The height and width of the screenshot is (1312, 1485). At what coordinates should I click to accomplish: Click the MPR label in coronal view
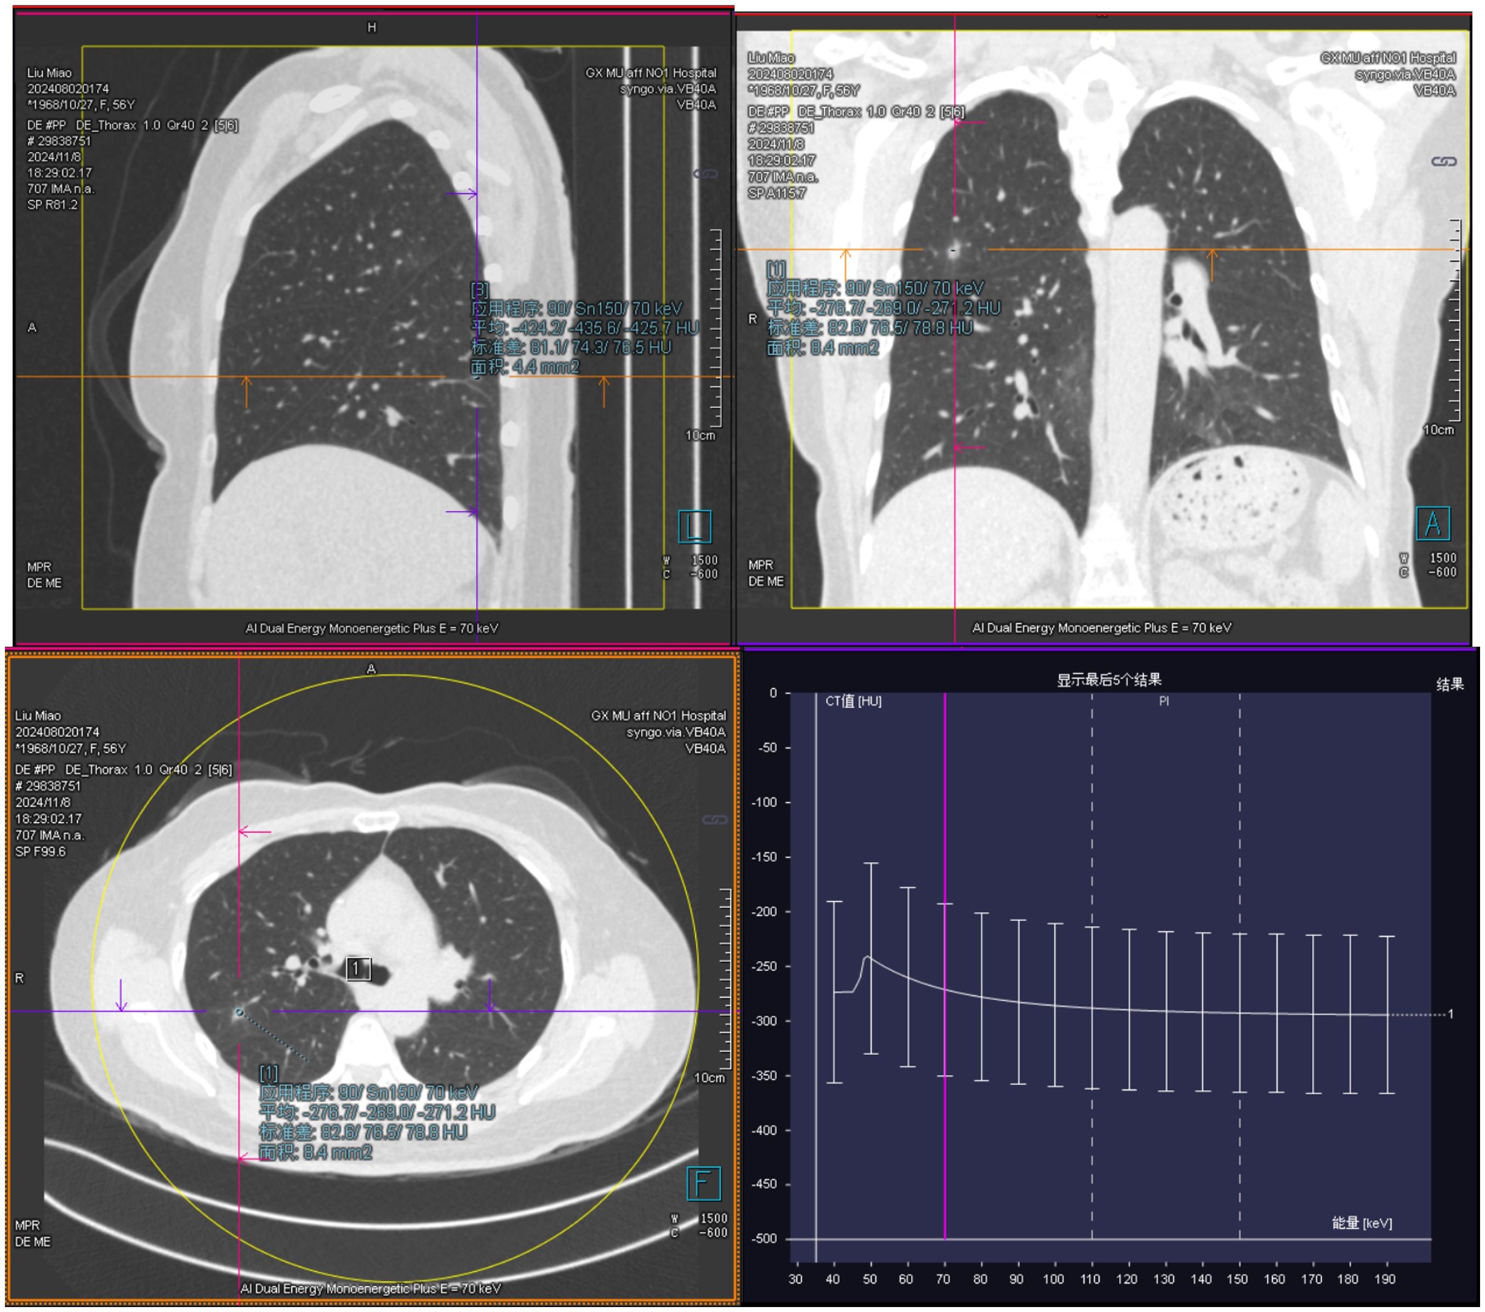(761, 565)
